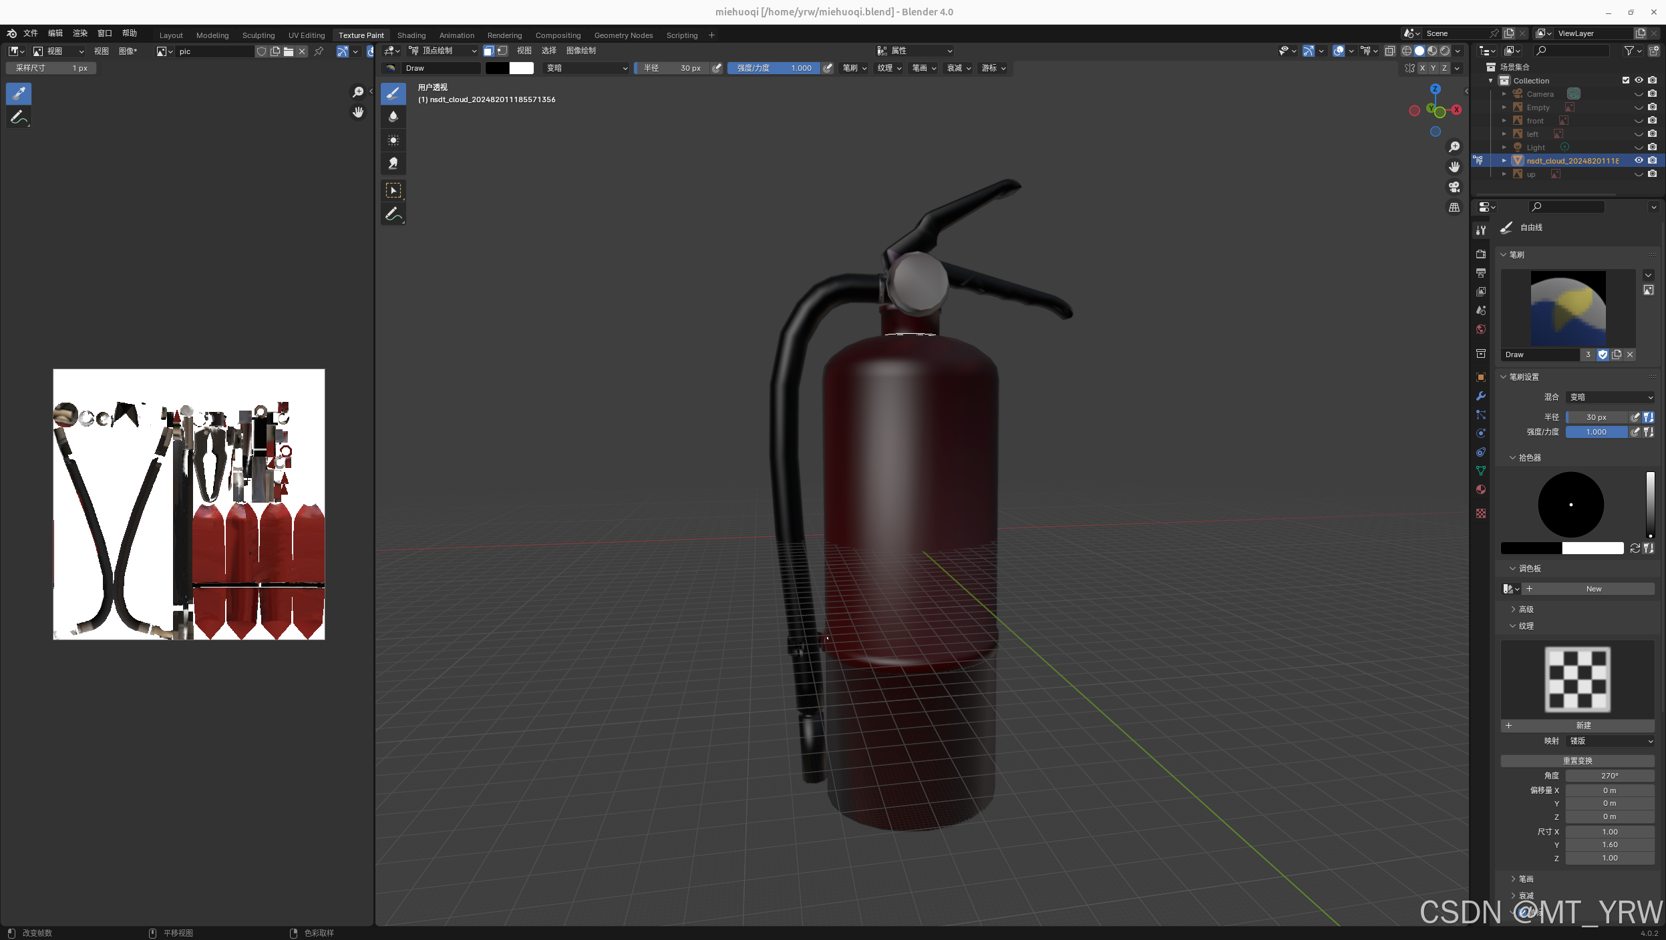Open the Shading workspace tab
Image resolution: width=1666 pixels, height=940 pixels.
pos(411,35)
